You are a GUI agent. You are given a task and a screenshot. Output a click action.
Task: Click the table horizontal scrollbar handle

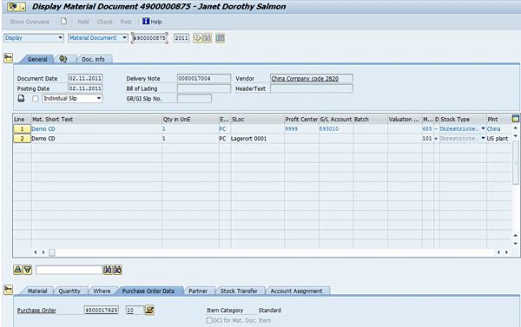[52, 252]
